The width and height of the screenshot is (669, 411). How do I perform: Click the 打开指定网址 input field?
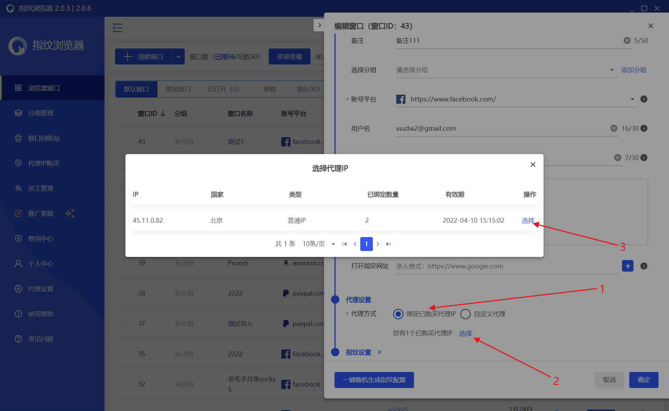(505, 266)
